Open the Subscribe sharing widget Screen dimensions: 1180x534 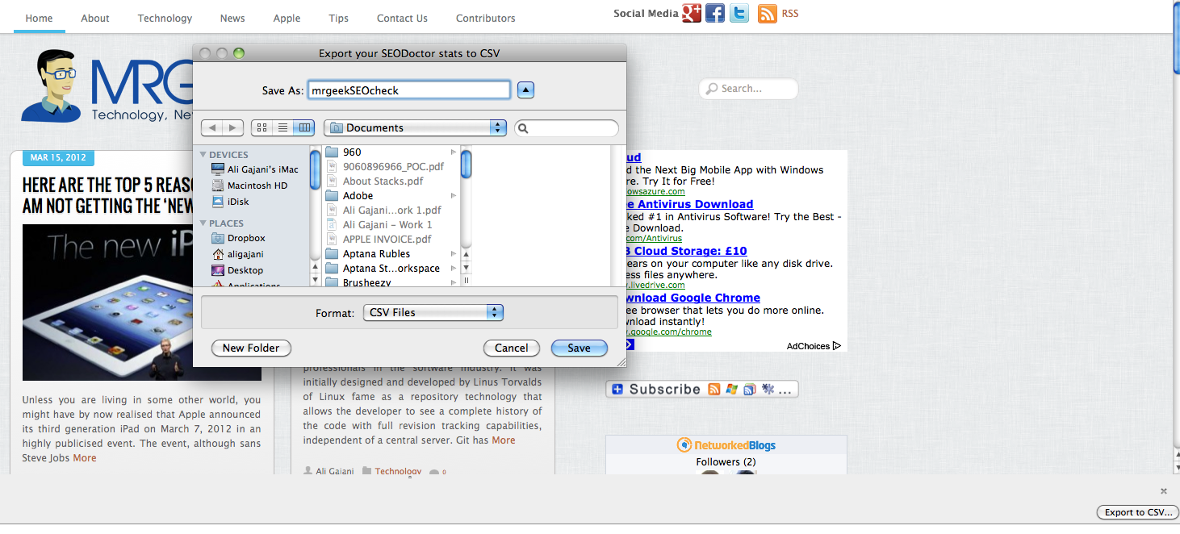click(702, 389)
